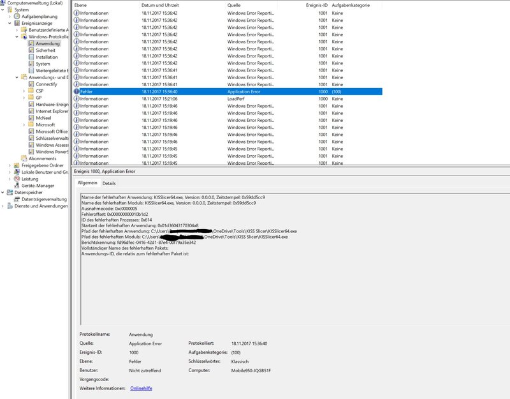Screen dimensions: 510x399
Task: Select Computerverwaltung (Lokal) root node
Action: tap(35, 3)
